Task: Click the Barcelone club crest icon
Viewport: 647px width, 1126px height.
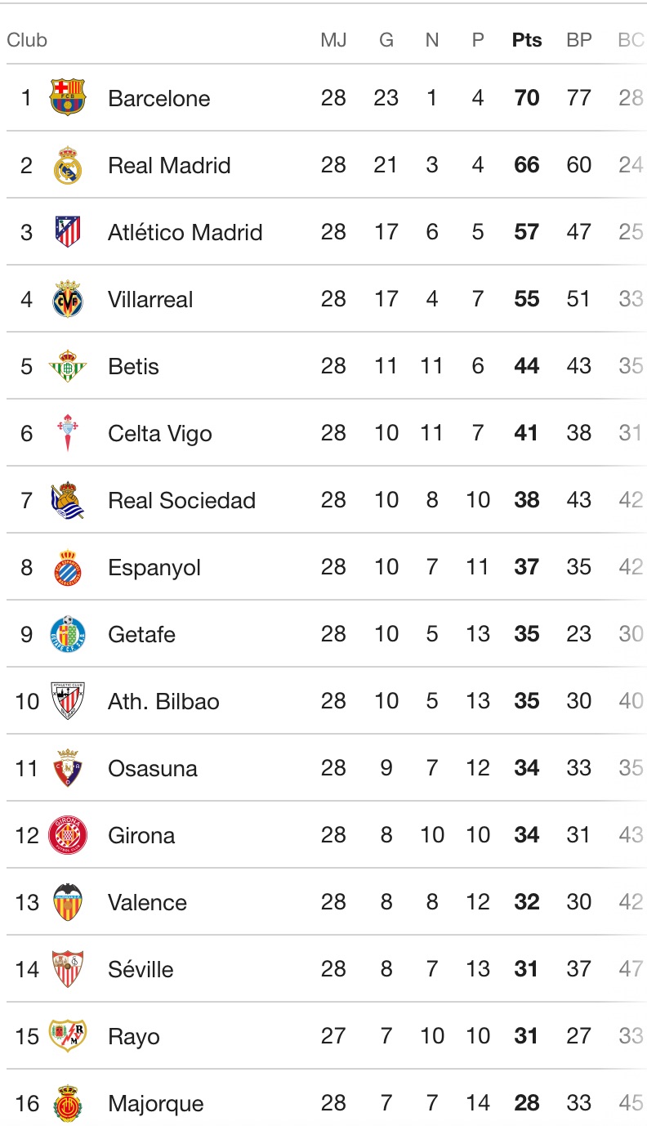Action: click(67, 98)
